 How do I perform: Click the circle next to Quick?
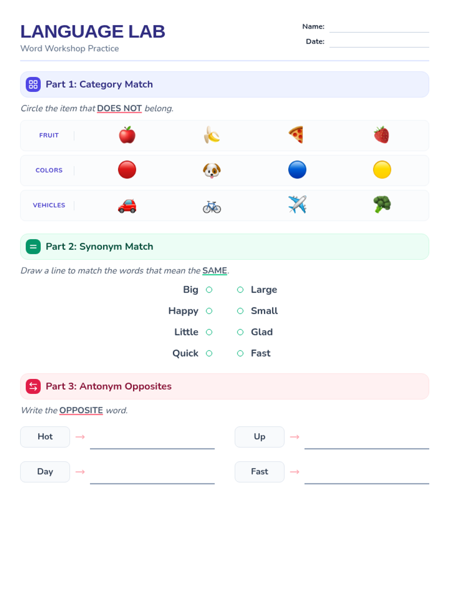click(x=209, y=353)
